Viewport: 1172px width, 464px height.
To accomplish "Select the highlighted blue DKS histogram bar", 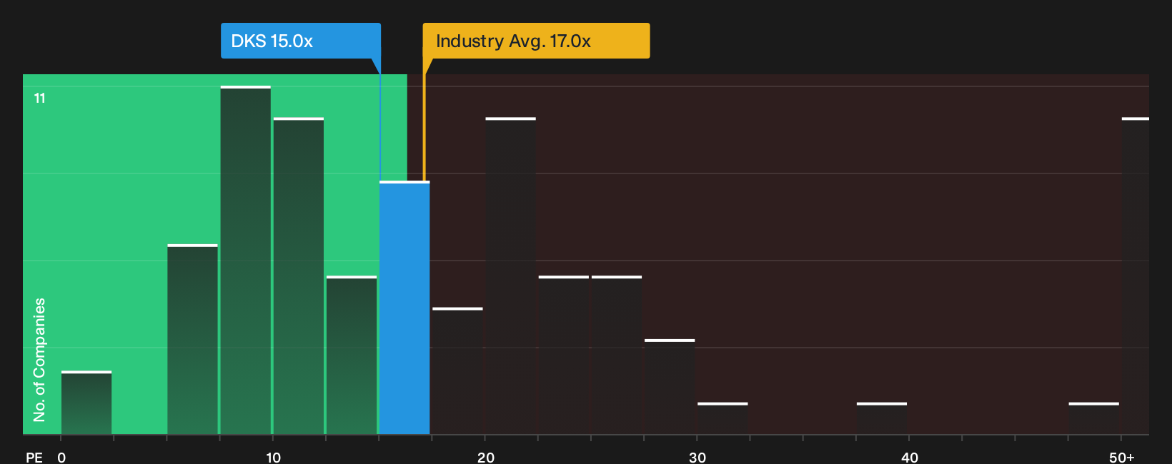I will point(404,308).
